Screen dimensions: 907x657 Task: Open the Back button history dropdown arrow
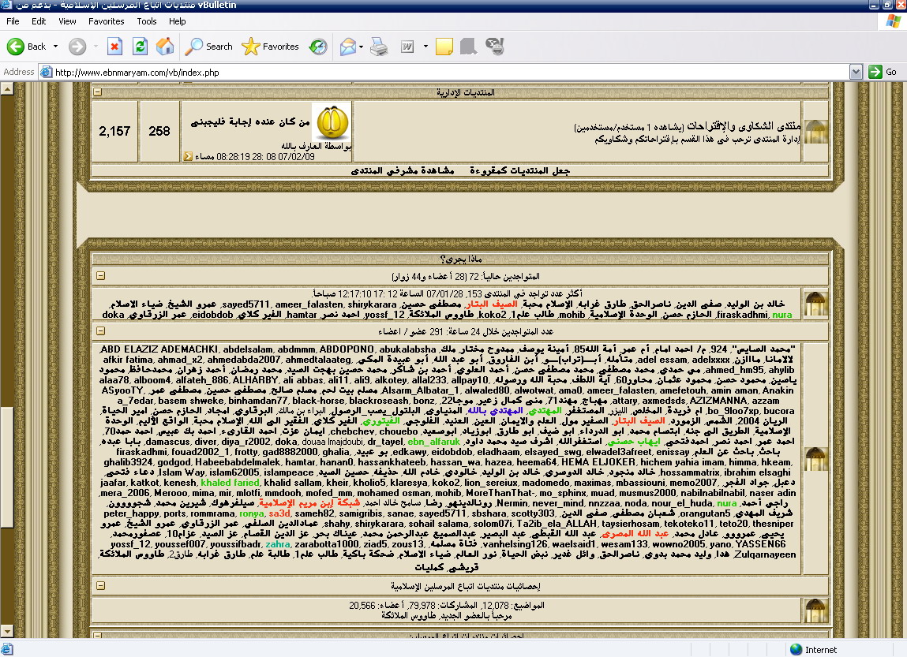pos(55,47)
